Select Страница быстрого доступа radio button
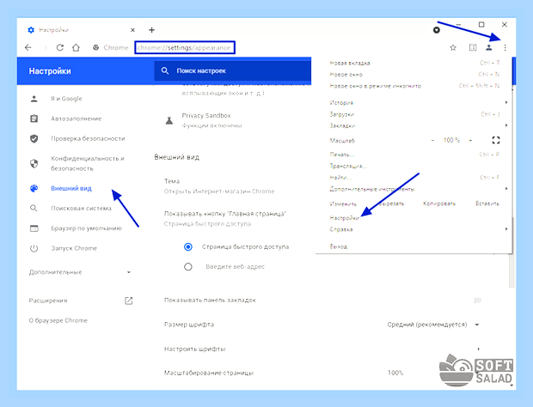Screen dimensions: 533x407 click(x=188, y=246)
